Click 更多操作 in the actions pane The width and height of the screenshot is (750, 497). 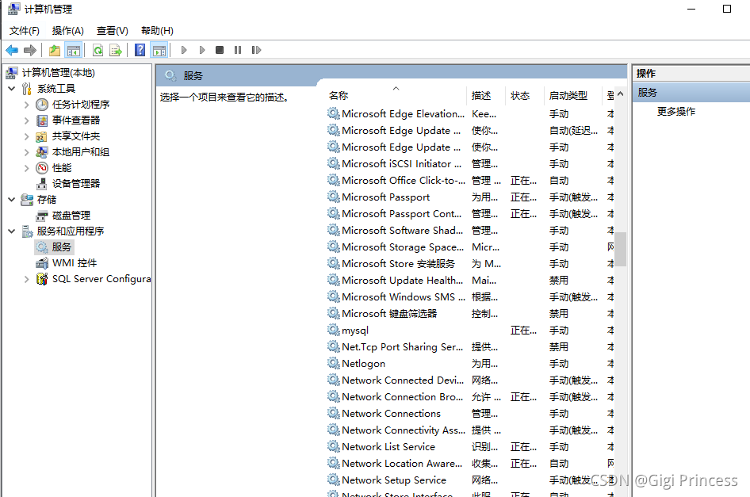pos(675,112)
